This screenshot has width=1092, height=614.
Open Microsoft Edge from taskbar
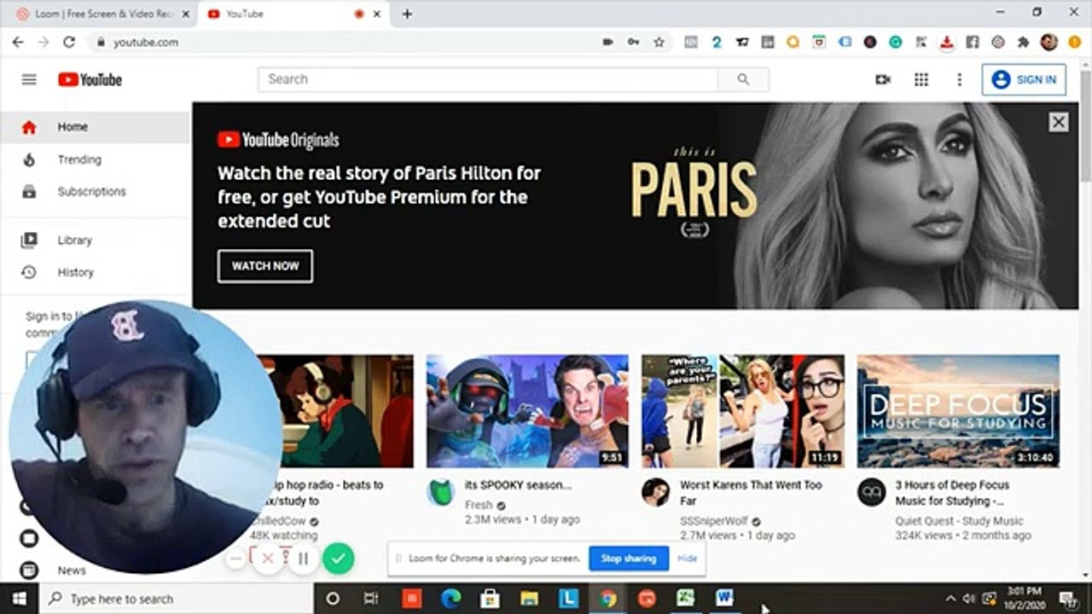[x=450, y=599]
